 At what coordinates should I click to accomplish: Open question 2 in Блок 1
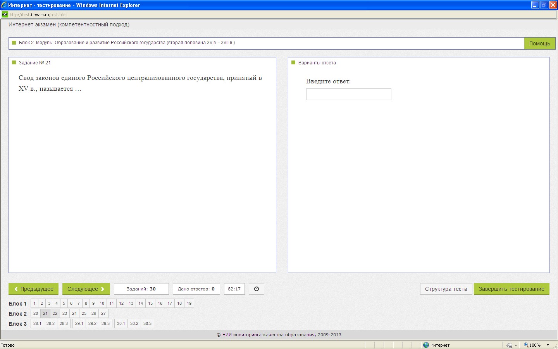coord(42,303)
